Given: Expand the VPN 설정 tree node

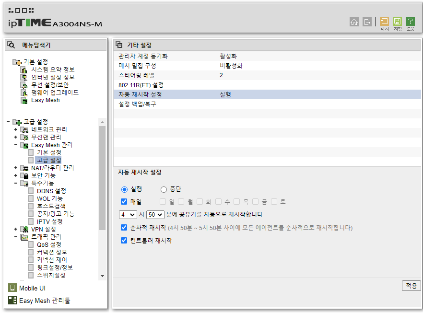Looking at the screenshot, I should pyautogui.click(x=16, y=229).
